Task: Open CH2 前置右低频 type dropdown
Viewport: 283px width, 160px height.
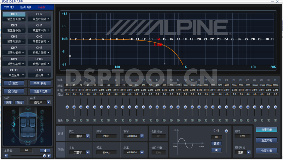Action: point(39,19)
